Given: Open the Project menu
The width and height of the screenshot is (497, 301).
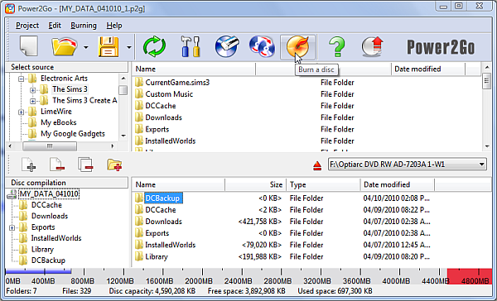Looking at the screenshot, I should [27, 26].
